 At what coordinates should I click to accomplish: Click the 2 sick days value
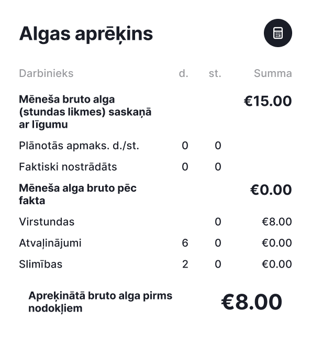coord(185,264)
